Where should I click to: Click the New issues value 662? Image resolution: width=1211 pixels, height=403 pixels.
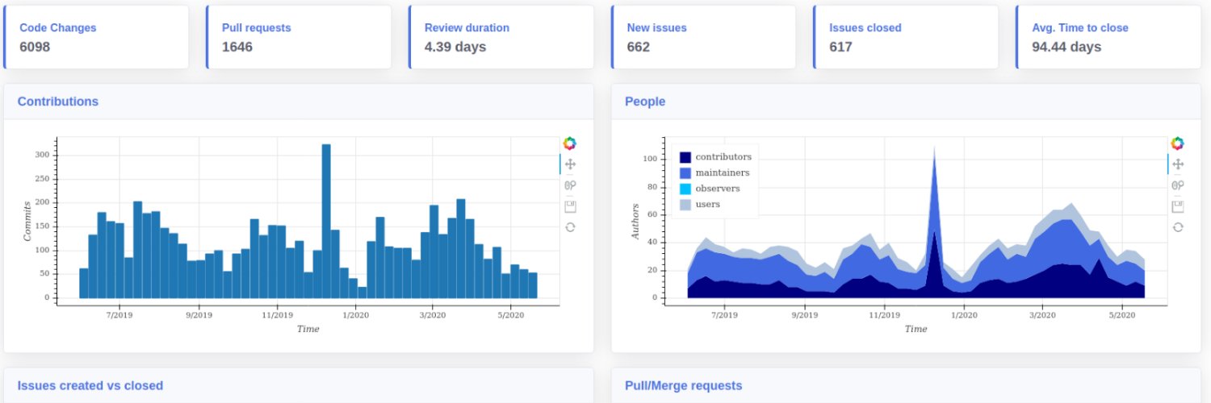[639, 47]
